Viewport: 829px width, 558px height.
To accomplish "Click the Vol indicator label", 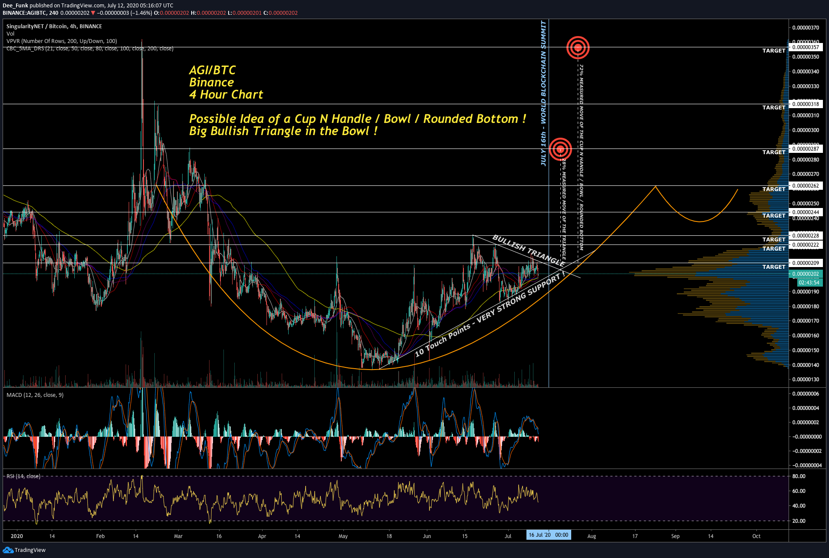I will click(10, 33).
